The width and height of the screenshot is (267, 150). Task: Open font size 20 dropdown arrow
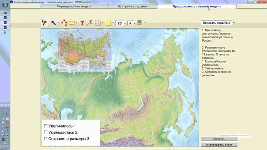[125, 23]
